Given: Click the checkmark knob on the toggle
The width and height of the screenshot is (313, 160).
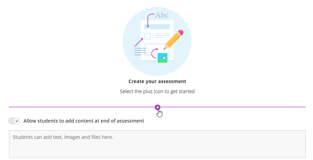Looking at the screenshot, I should (x=17, y=121).
